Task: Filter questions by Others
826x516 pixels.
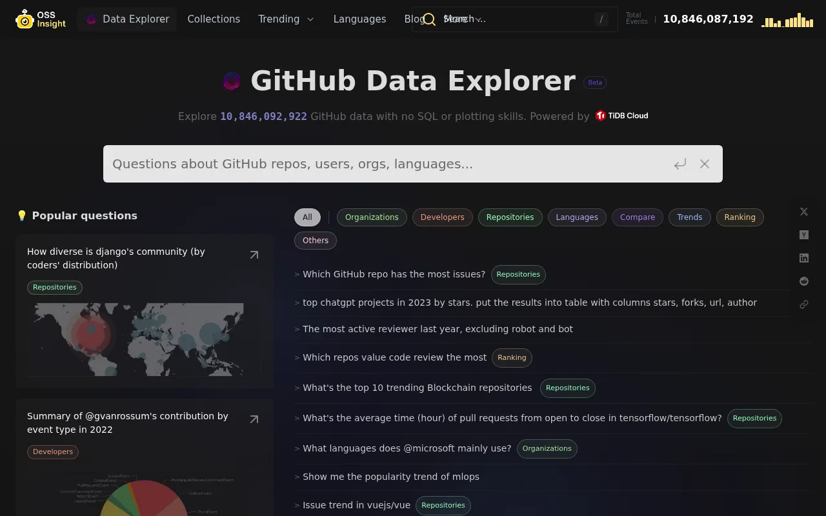Action: pos(316,241)
